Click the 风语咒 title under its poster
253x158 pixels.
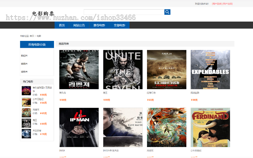tap(150, 151)
